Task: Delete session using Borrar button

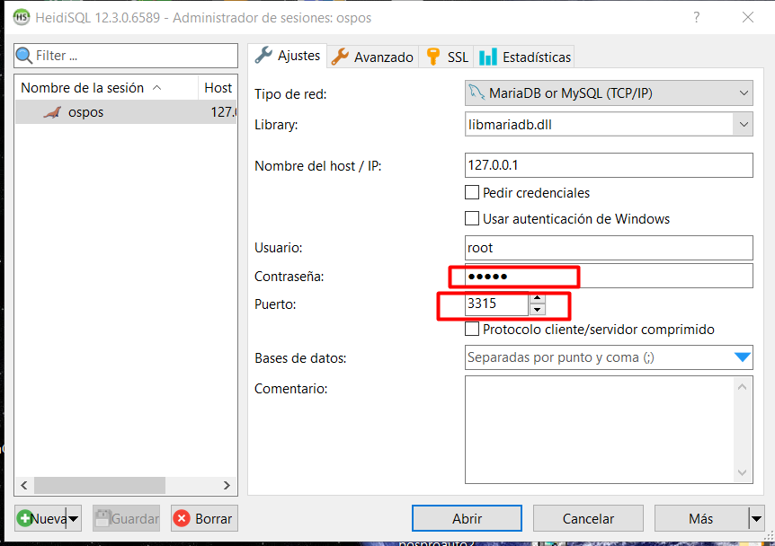Action: (204, 518)
